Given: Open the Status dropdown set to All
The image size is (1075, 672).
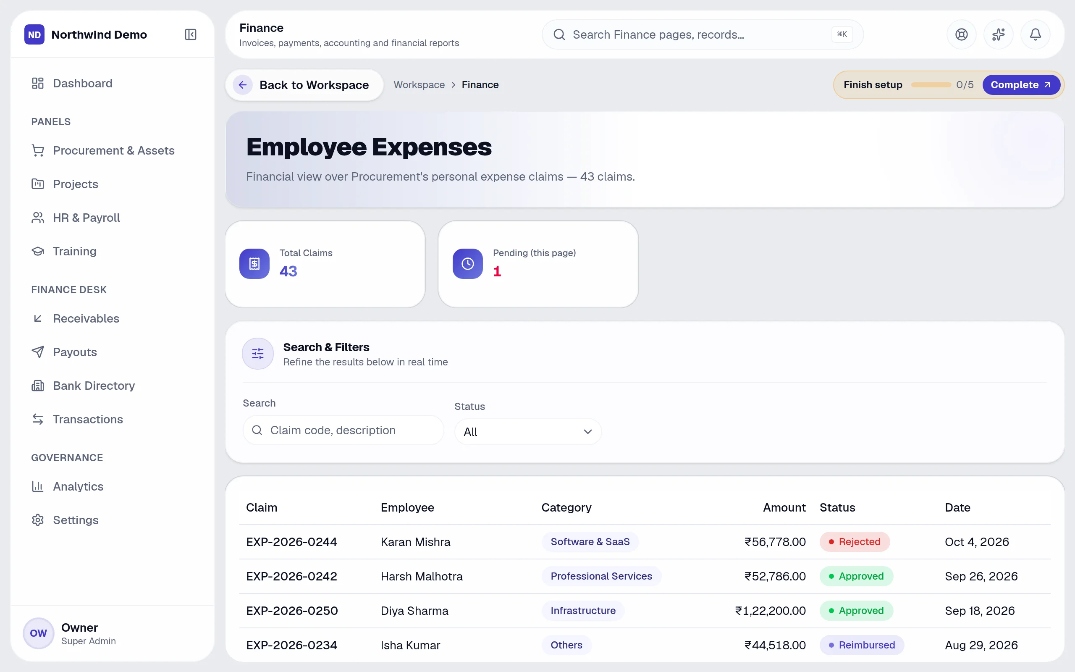Looking at the screenshot, I should 528,432.
